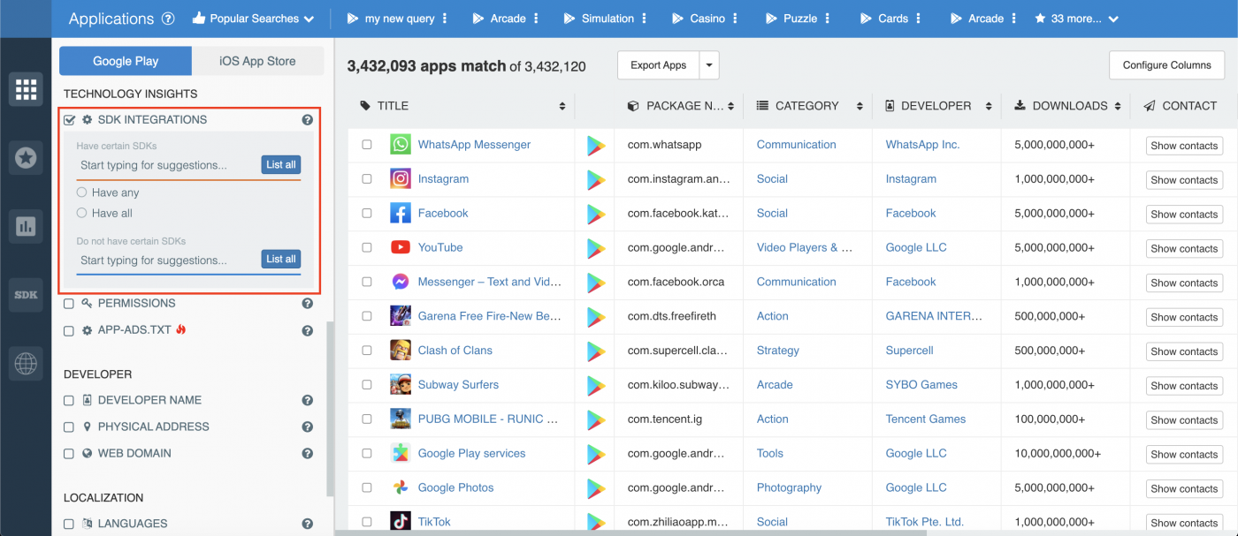Click help icon for Web Domain
The height and width of the screenshot is (536, 1238).
pyautogui.click(x=308, y=454)
